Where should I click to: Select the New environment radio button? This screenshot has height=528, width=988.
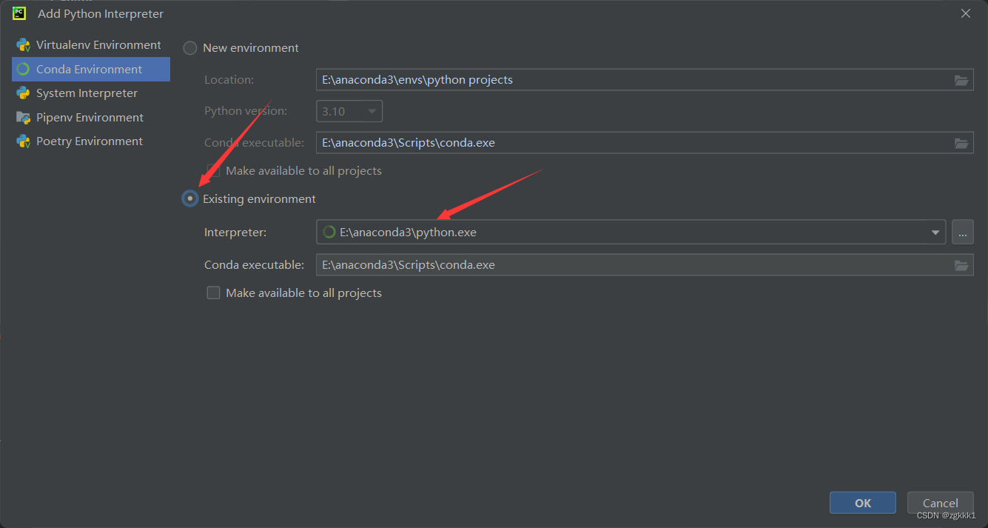[189, 47]
